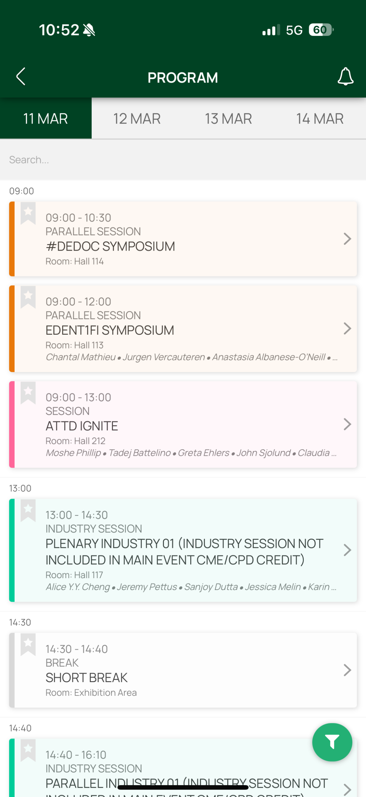
Task: Switch to the 13 MAR tab
Action: pos(228,119)
